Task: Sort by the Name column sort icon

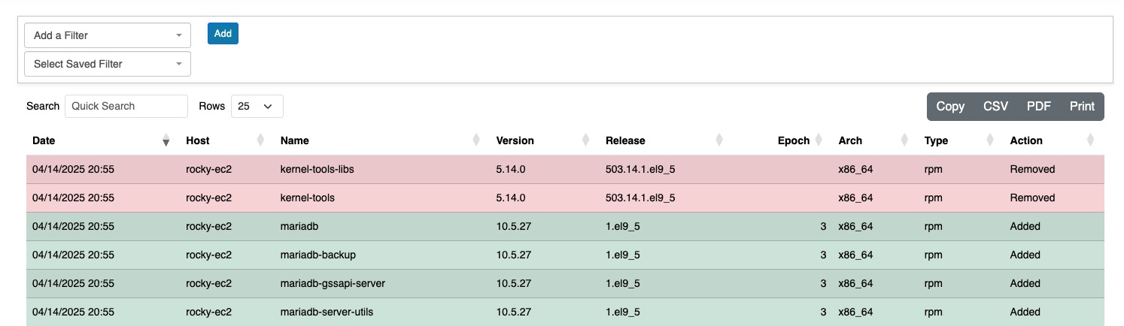Action: [475, 140]
